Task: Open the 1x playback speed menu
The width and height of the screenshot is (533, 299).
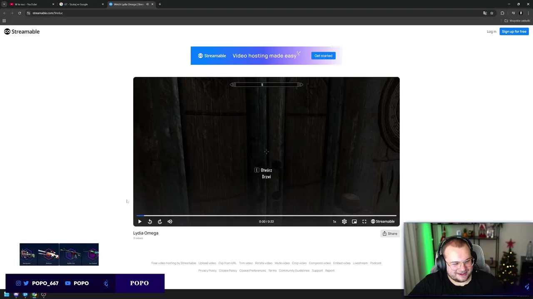Action: (334, 221)
